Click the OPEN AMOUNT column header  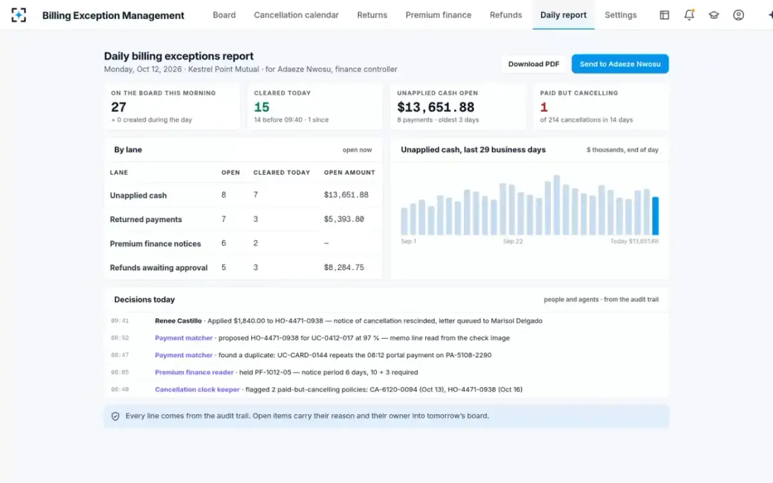pyautogui.click(x=349, y=173)
